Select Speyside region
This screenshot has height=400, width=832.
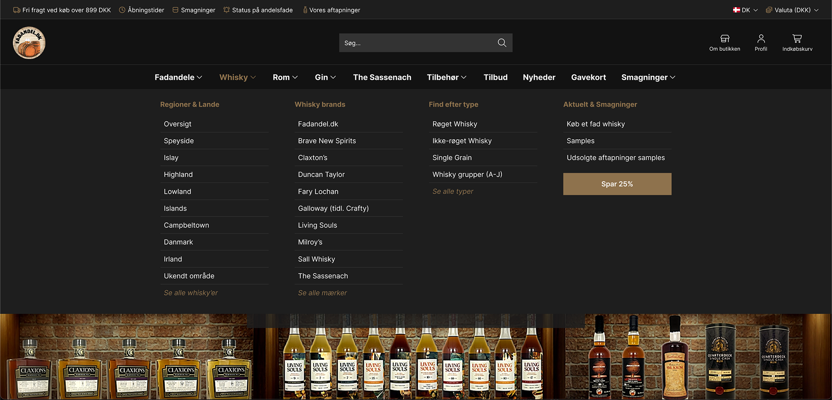click(214, 141)
